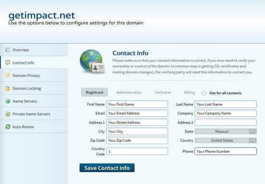Open the Name Servers page
Screen dimensions: 265x184
click(x=34, y=101)
